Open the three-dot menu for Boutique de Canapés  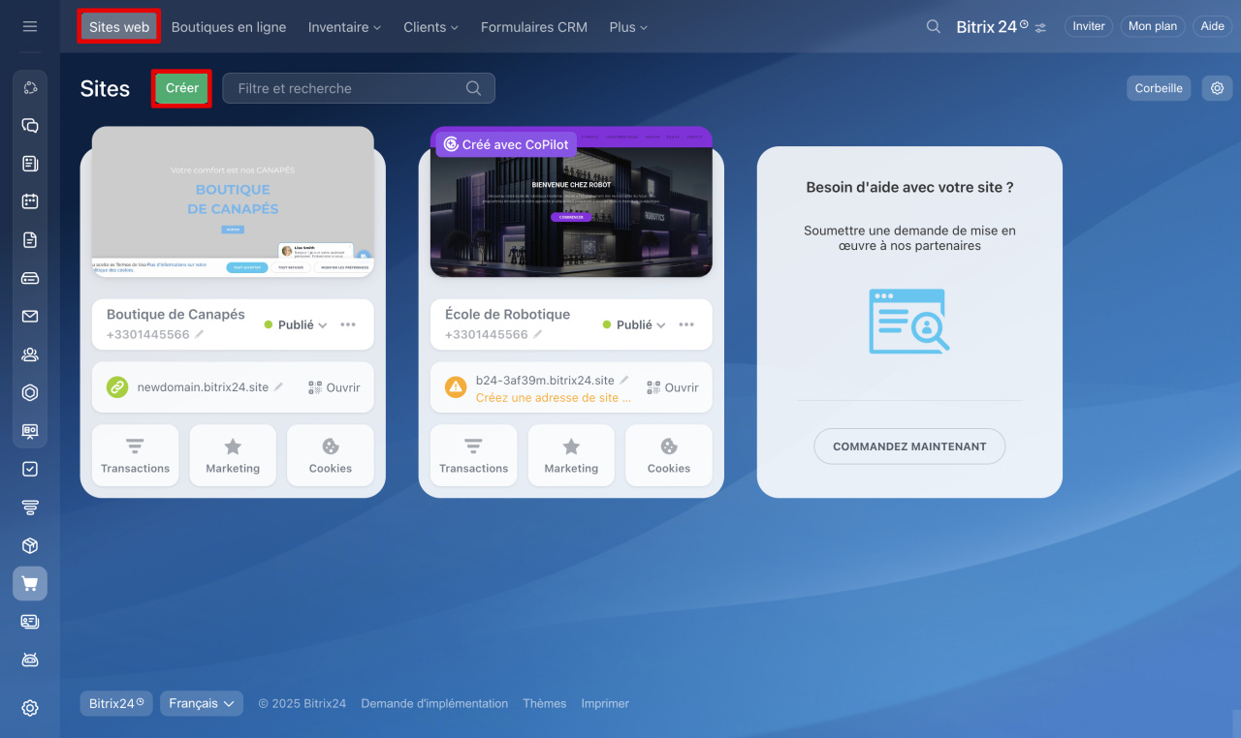tap(348, 324)
